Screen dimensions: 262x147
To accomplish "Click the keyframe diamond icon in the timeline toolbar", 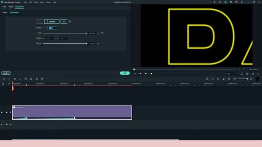I will 31,79.
